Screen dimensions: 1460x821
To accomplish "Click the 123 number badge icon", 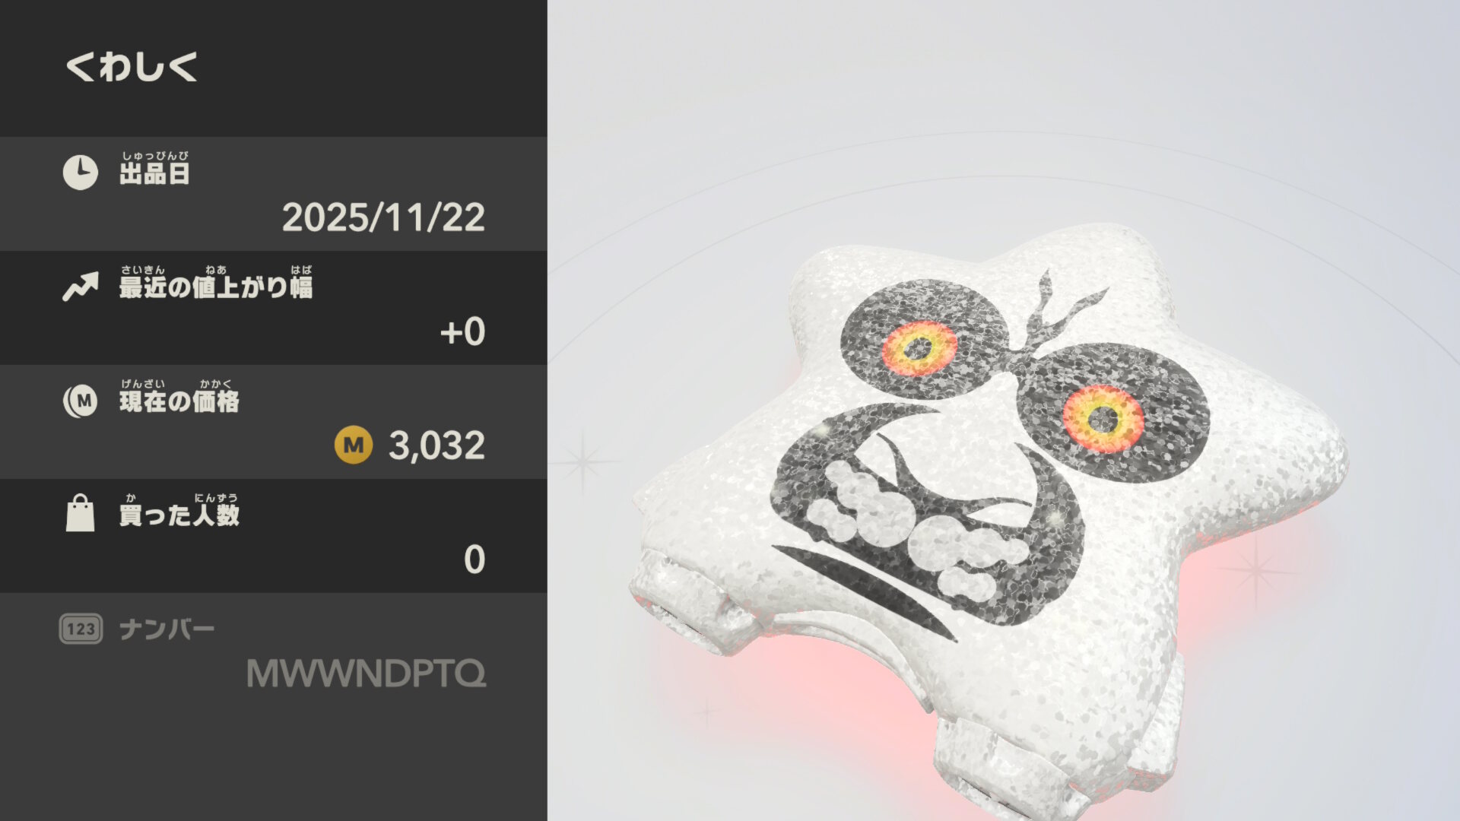I will 81,629.
